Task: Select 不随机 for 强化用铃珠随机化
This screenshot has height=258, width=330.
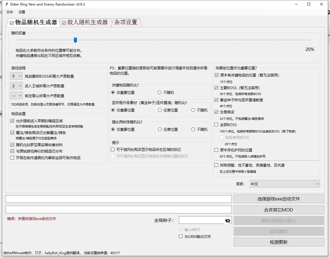Action: click(x=193, y=129)
